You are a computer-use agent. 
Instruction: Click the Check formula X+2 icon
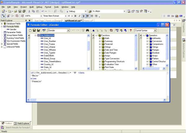pos(44,30)
